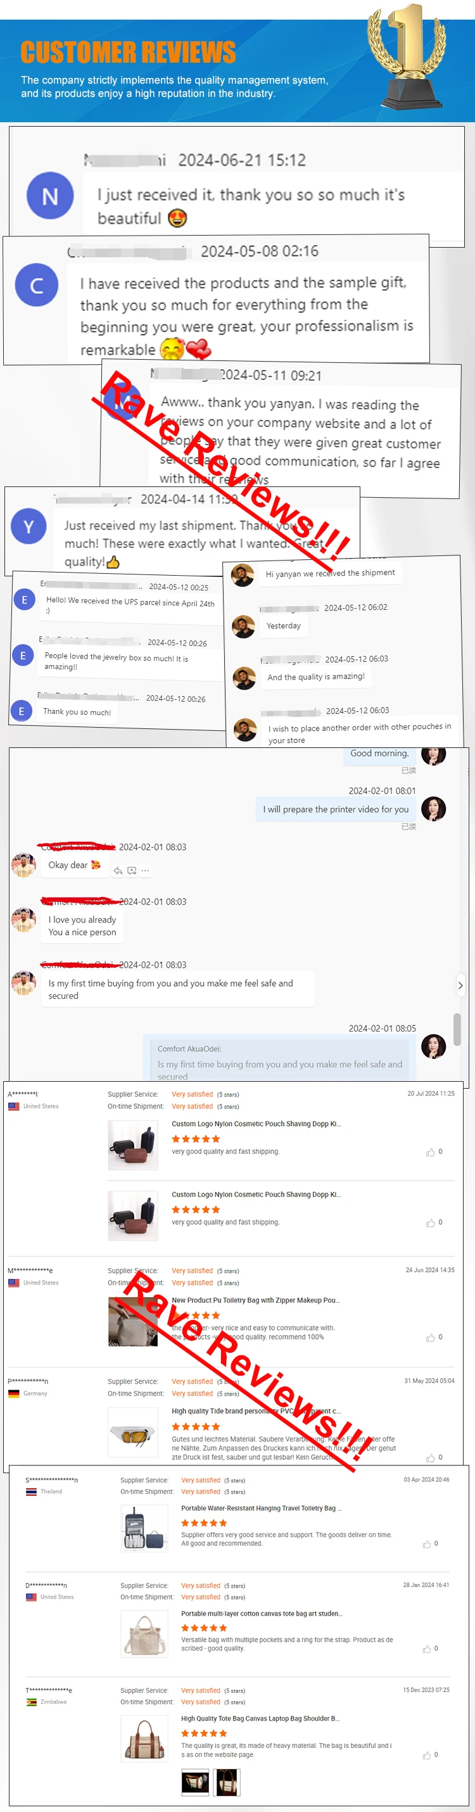This screenshot has height=1812, width=475.
Task: Click the canvas tote bag product thumbnail
Action: coord(144,1635)
